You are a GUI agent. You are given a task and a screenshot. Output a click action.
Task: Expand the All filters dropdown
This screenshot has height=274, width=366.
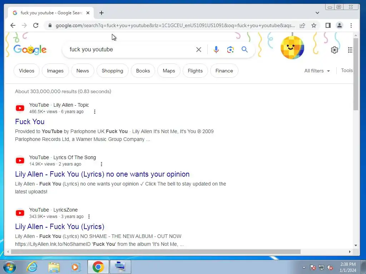tap(317, 71)
